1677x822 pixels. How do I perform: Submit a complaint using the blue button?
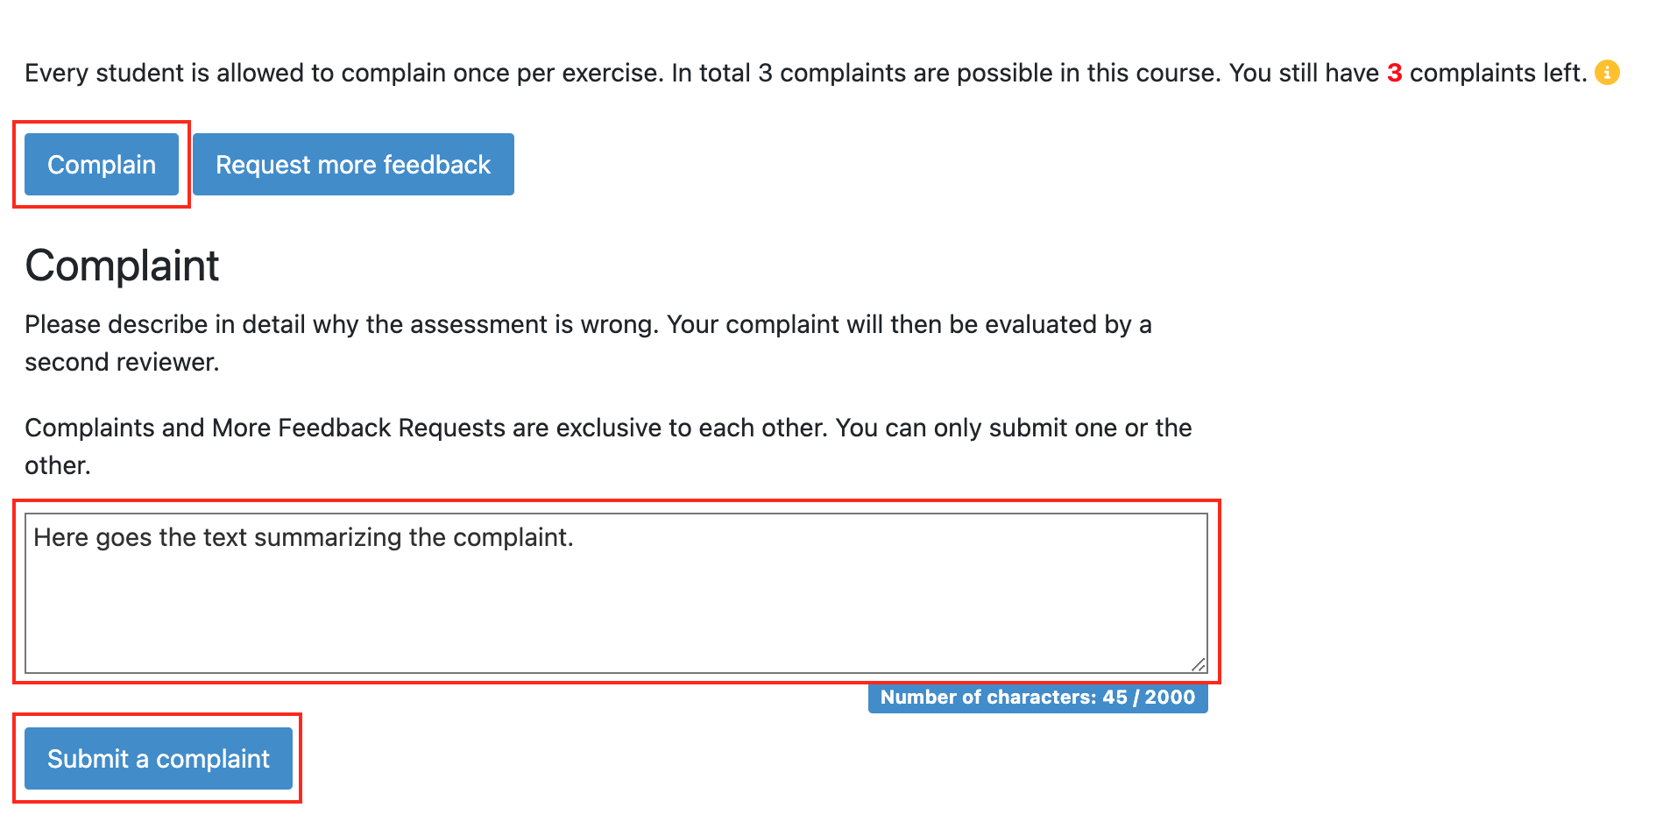coord(159,758)
